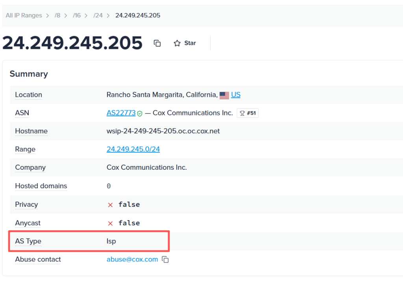Go to the /24 breadcrumb level

click(x=98, y=15)
